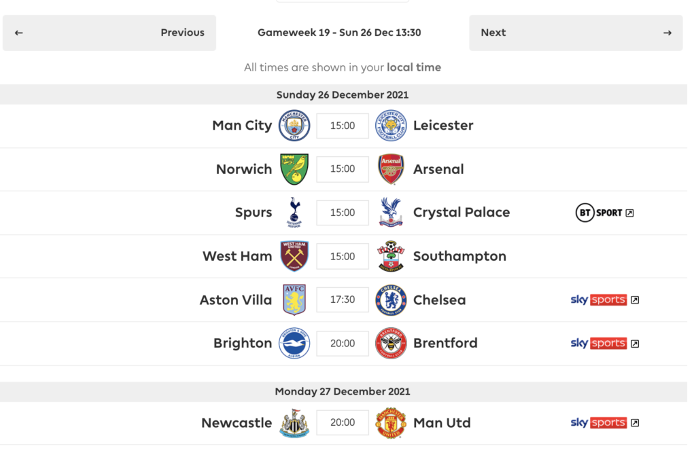The image size is (696, 474).
Task: Click the Brentford bee crest
Action: click(391, 343)
